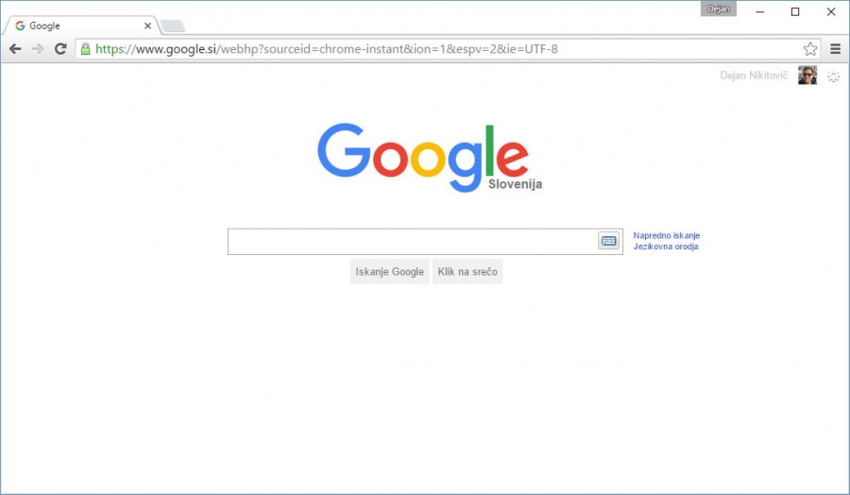Click the browser back arrow
The width and height of the screenshot is (850, 495).
15,49
